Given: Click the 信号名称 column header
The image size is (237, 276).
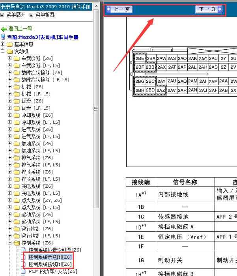Looking at the screenshot, I should 185,182.
